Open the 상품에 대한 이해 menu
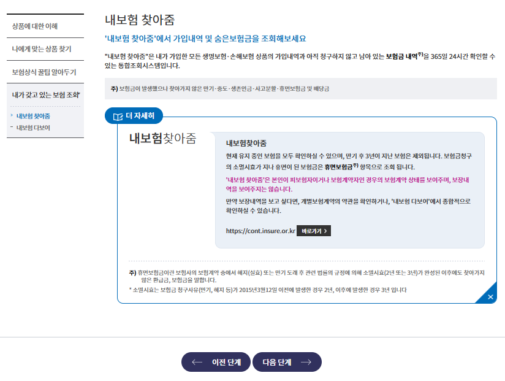This screenshot has width=505, height=381. click(x=39, y=26)
